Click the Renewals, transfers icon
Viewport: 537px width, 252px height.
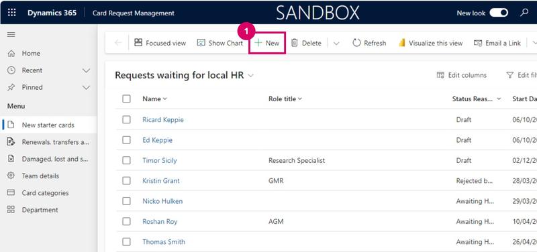[x=11, y=141]
